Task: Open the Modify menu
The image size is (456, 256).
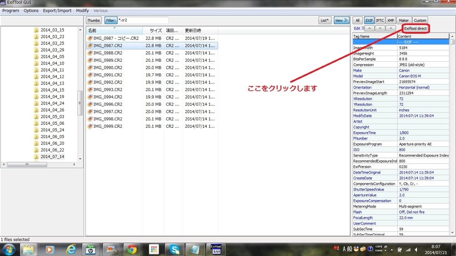Action: (x=82, y=11)
